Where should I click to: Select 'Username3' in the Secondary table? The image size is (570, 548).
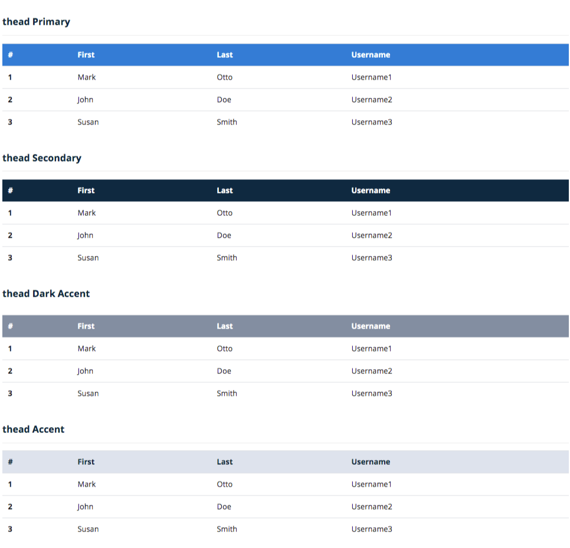coord(372,258)
